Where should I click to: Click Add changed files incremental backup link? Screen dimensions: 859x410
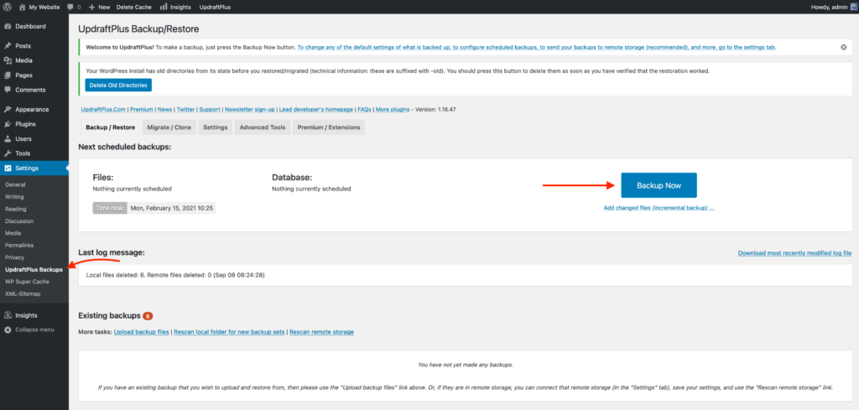659,207
